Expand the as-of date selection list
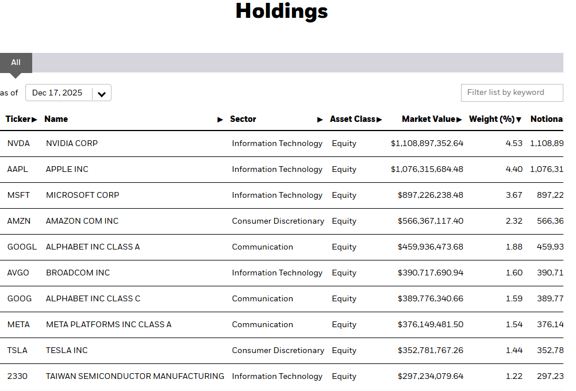The height and width of the screenshot is (391, 576). point(102,93)
